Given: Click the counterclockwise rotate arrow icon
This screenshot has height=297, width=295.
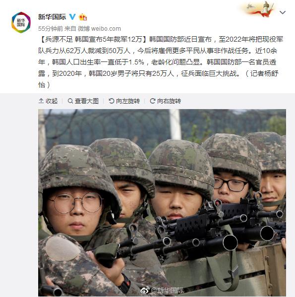Looking at the screenshot, I should coord(112,101).
